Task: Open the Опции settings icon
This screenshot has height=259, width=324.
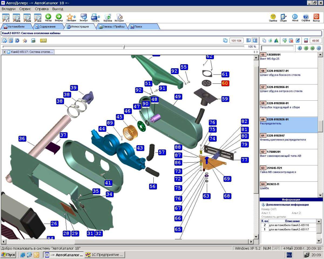Action: 283,18
